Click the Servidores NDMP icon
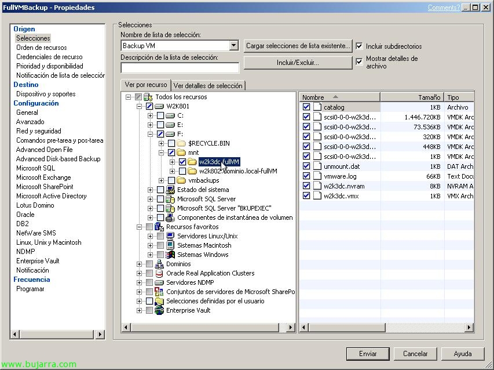 [x=159, y=282]
